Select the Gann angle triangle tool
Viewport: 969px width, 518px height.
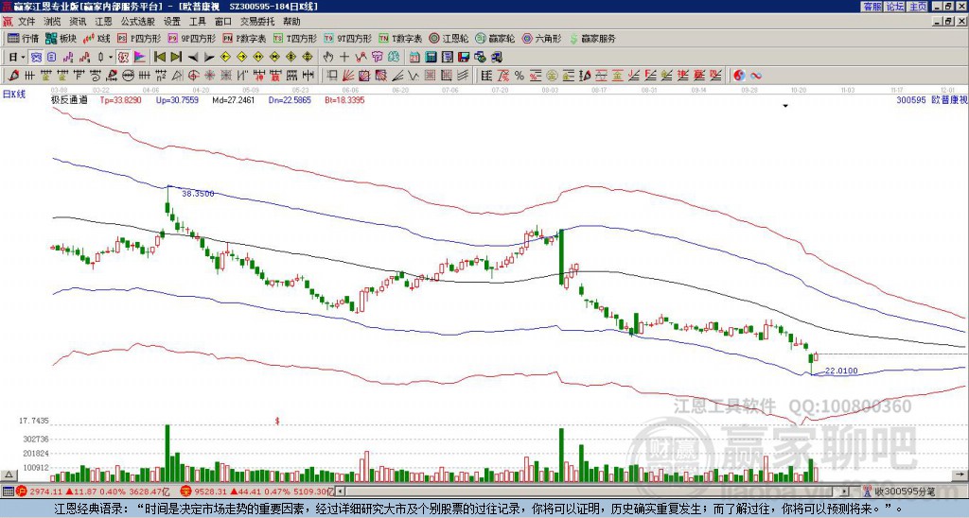coord(177,76)
